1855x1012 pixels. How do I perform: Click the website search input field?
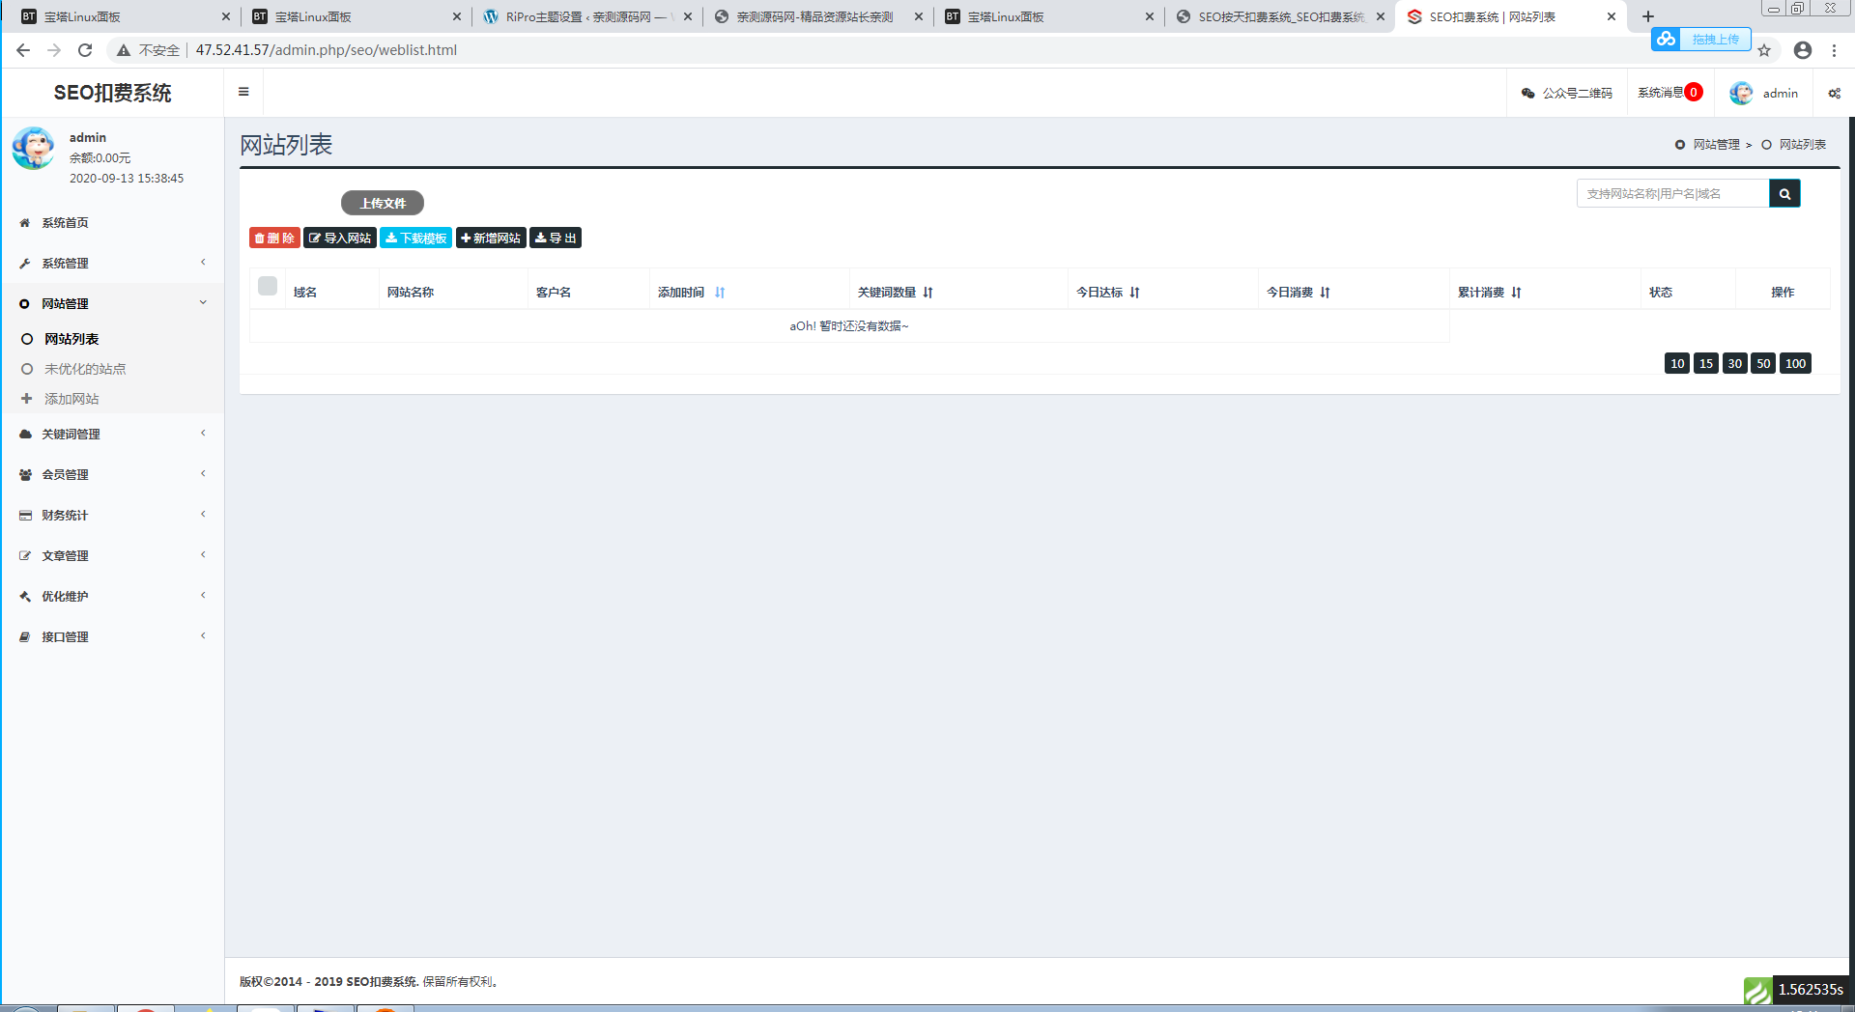click(1672, 193)
